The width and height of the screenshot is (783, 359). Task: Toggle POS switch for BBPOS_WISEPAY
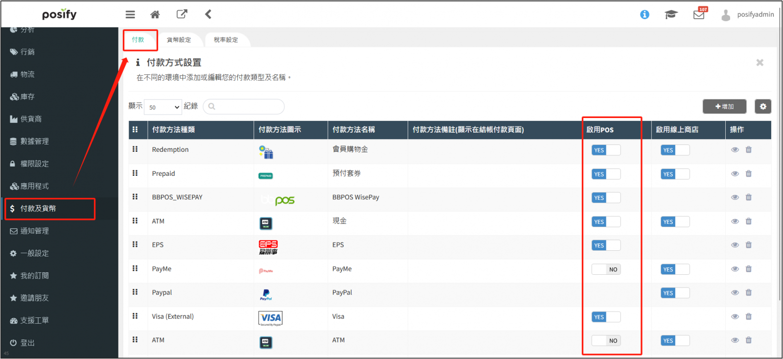pyautogui.click(x=606, y=198)
